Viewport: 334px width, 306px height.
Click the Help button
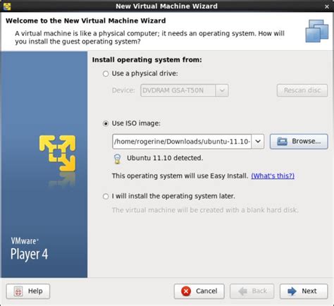[x=28, y=291]
